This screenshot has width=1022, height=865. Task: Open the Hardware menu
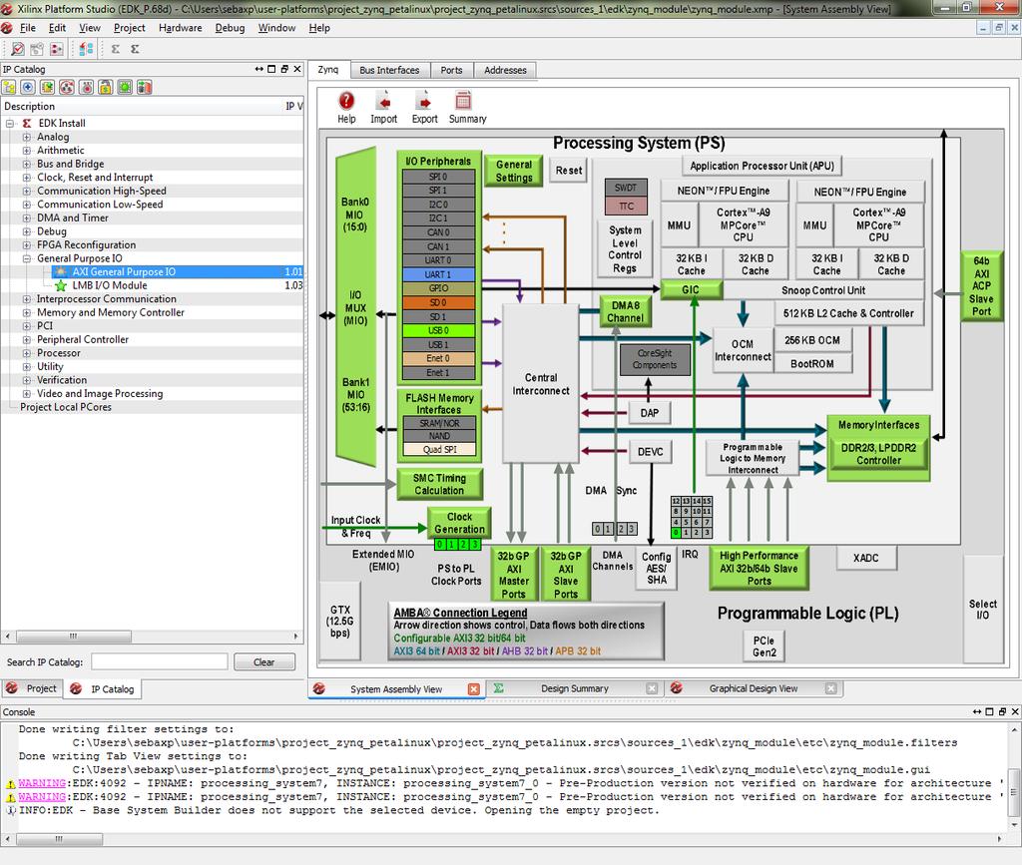tap(180, 28)
